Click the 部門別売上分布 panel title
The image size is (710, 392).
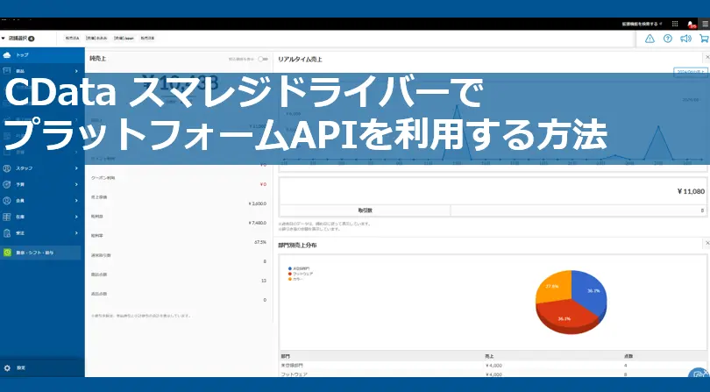pyautogui.click(x=297, y=246)
